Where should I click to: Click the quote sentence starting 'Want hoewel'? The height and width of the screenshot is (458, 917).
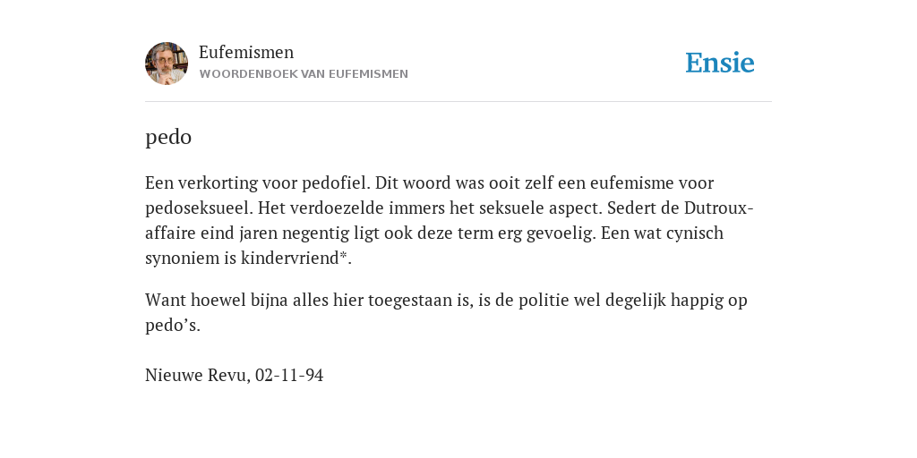[446, 312]
